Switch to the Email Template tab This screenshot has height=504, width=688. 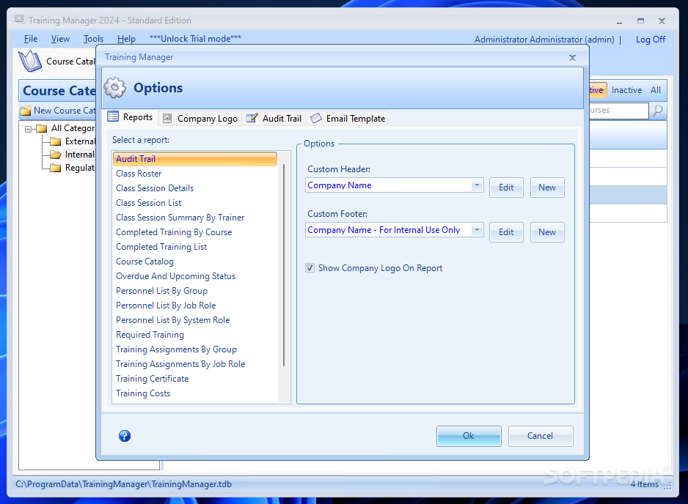click(348, 119)
